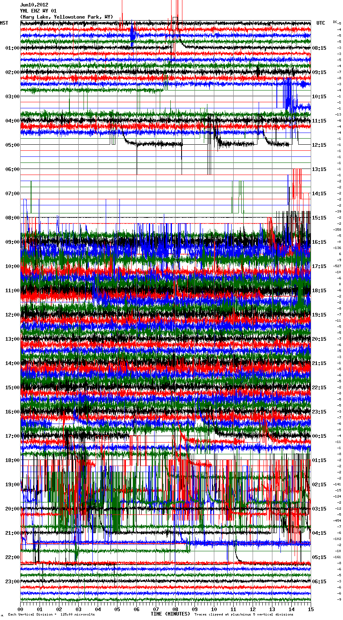Select the 23:00 MST time label

coord(13,582)
